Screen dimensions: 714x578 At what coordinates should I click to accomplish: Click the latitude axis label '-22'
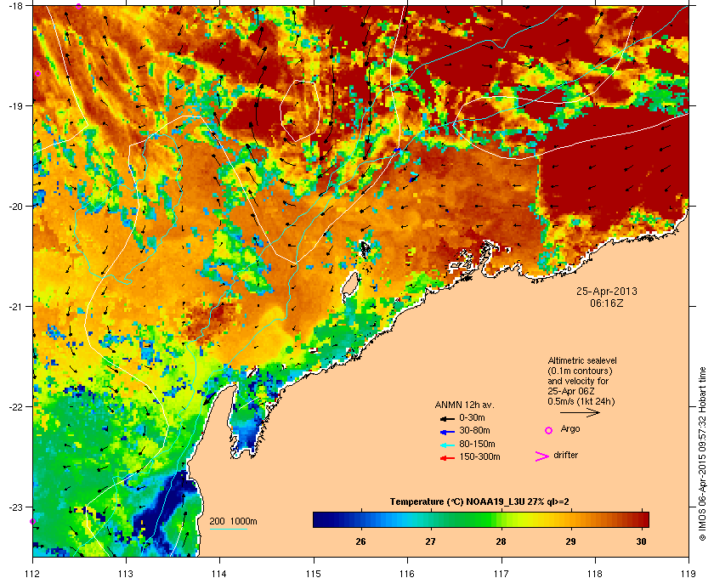15,406
